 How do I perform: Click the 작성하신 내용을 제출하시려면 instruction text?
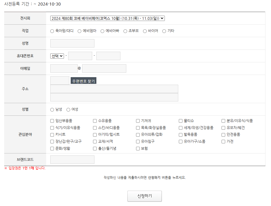(x=145, y=177)
